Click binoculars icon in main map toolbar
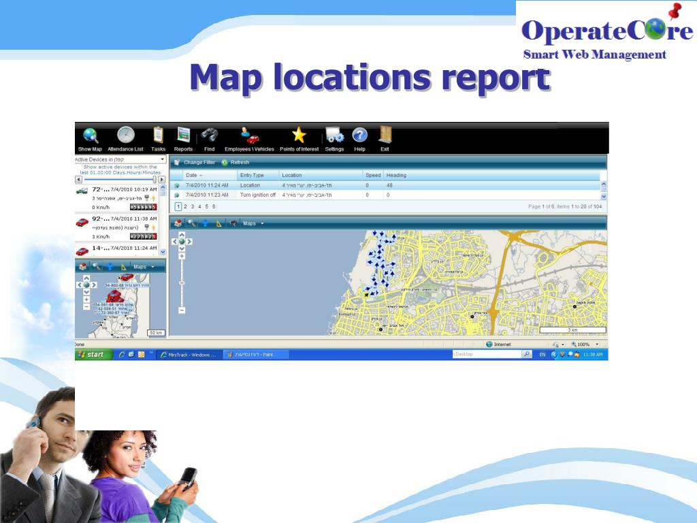This screenshot has height=523, width=697. tap(233, 223)
